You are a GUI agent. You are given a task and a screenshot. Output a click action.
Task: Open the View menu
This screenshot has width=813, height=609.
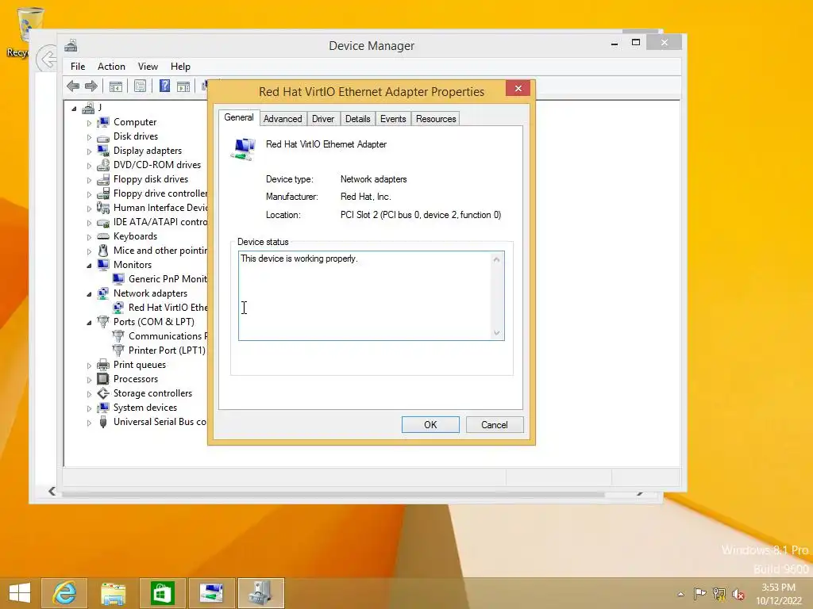(x=148, y=67)
